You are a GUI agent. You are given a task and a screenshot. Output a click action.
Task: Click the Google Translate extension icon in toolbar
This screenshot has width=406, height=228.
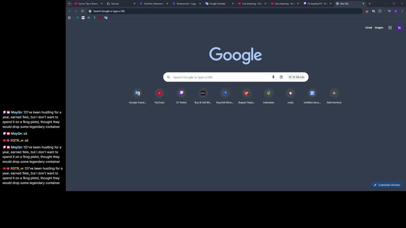click(x=373, y=11)
